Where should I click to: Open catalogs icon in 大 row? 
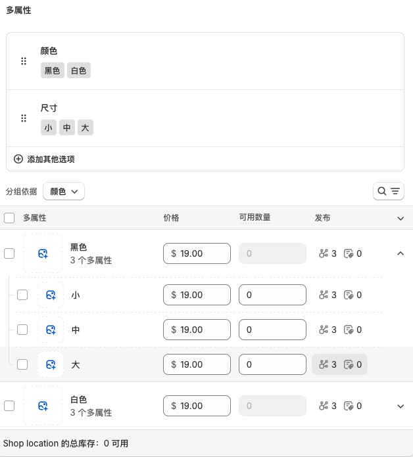[x=349, y=364]
